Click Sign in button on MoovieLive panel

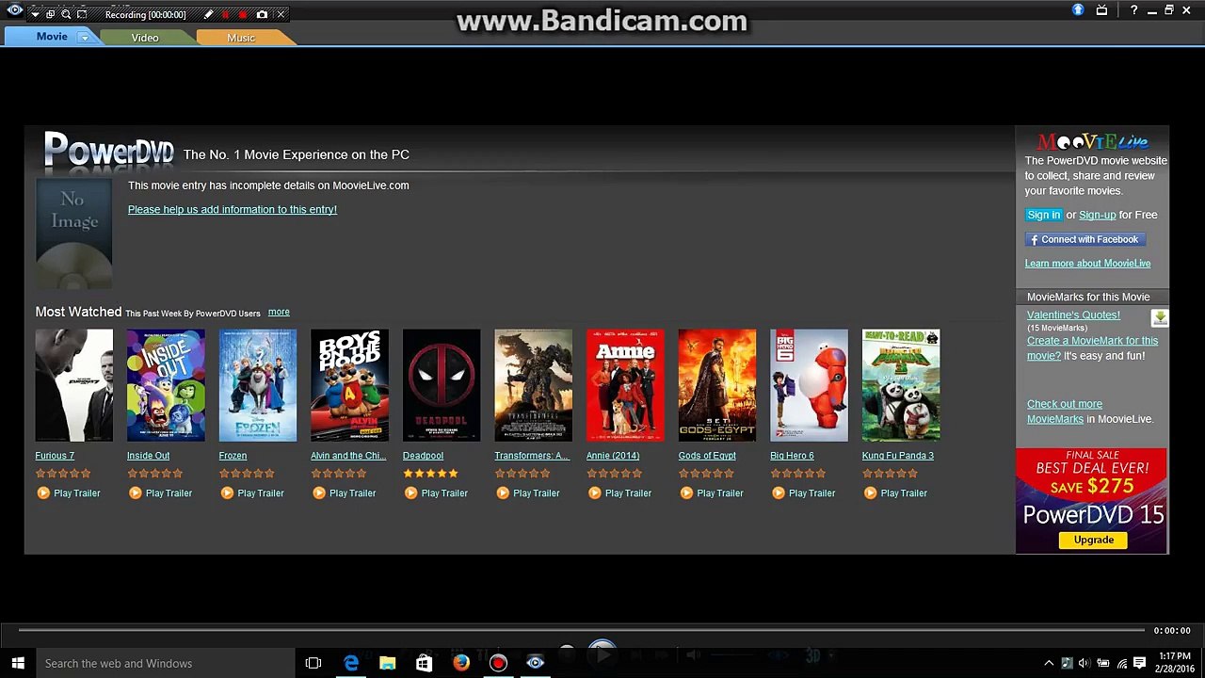[1044, 215]
